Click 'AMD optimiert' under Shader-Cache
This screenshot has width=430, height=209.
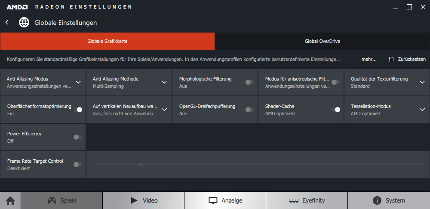pyautogui.click(x=280, y=113)
